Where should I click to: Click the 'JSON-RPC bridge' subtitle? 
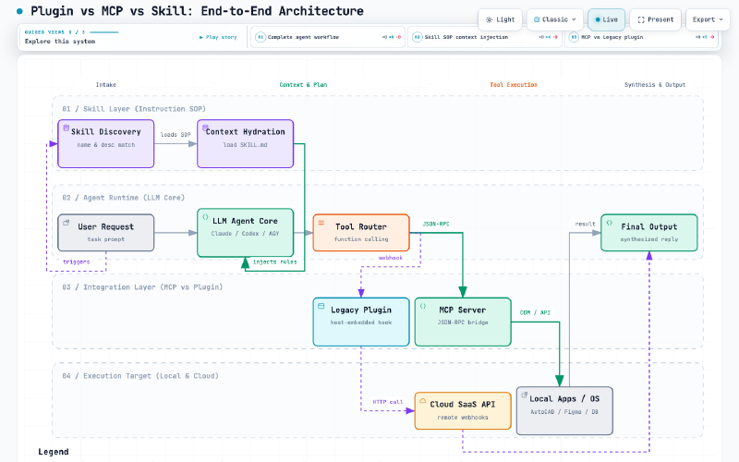click(463, 322)
